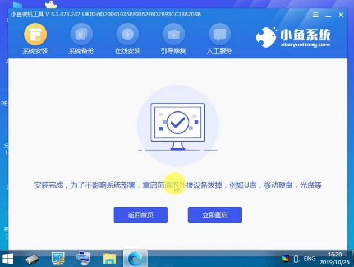Open the monitor with scissors taskbar icon
The image size is (354, 267).
(58, 259)
